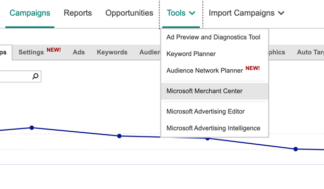
Task: Expand the Import Campaigns chevron
Action: pos(281,13)
